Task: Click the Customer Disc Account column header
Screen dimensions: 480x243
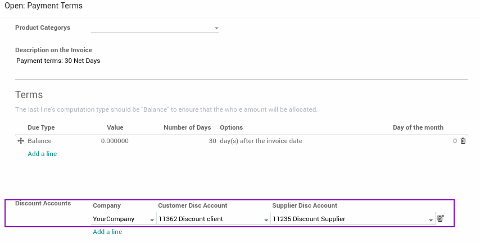Action: pos(193,205)
